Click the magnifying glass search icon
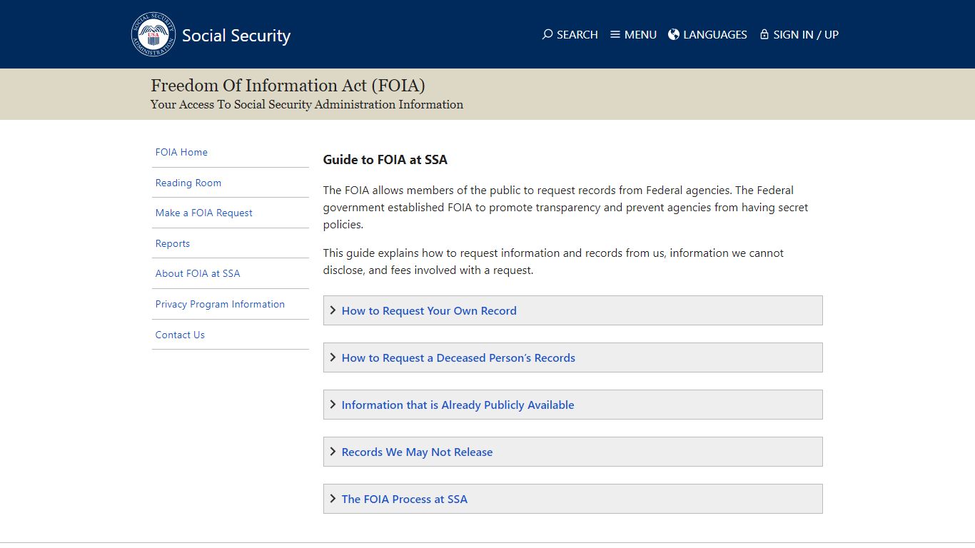The image size is (975, 548). click(547, 34)
